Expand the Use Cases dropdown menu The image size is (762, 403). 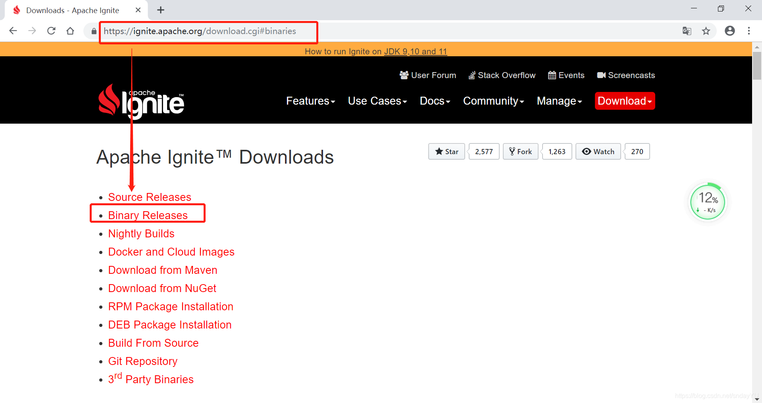click(x=377, y=101)
